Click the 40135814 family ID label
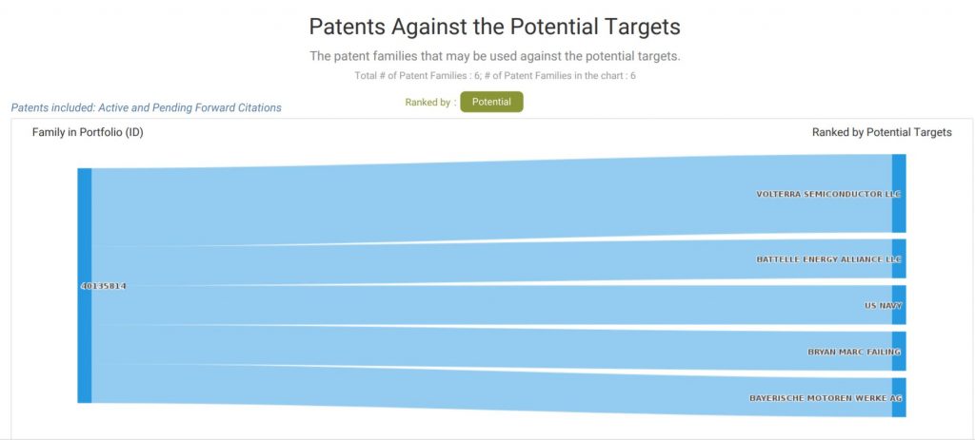This screenshot has width=975, height=440. 104,286
